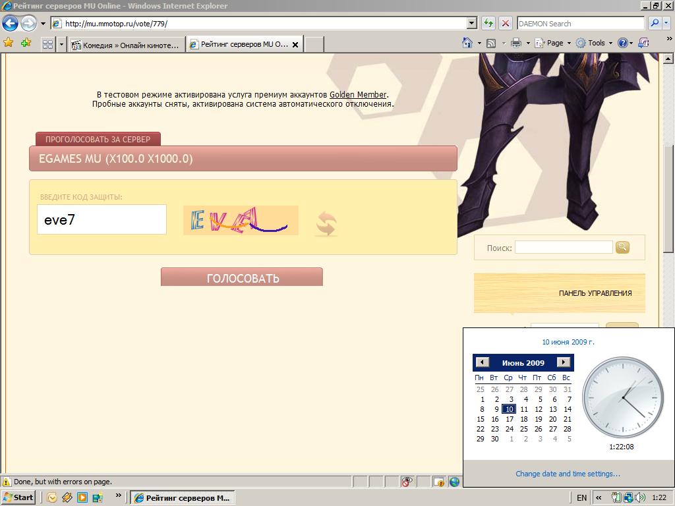Switch the EN language indicator
Screen dimensions: 675x506
[x=581, y=498]
